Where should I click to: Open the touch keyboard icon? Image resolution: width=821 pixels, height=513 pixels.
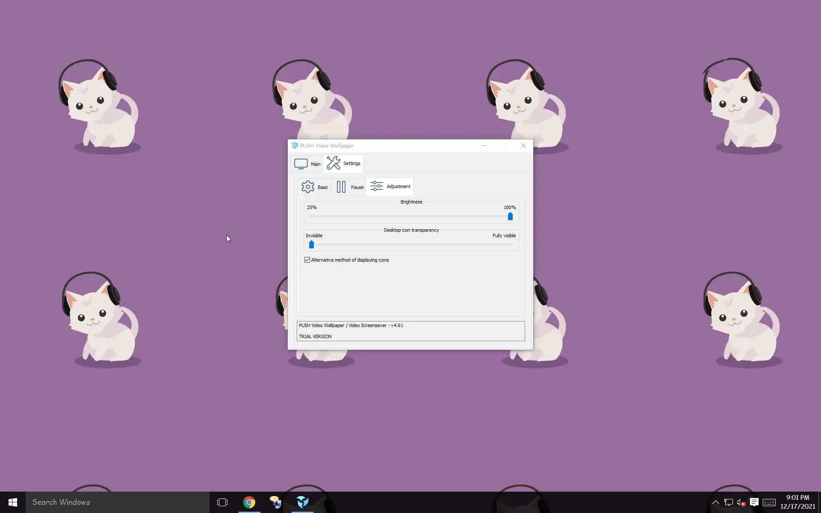(769, 502)
